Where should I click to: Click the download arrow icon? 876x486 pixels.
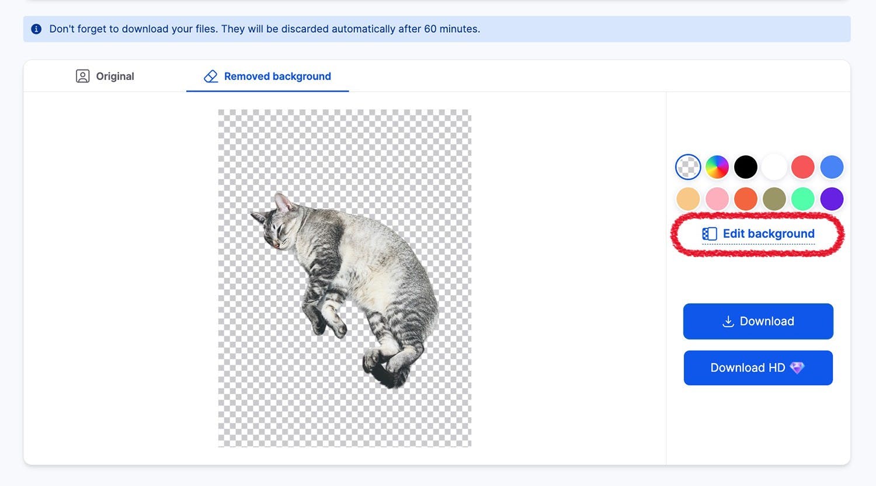pos(728,321)
